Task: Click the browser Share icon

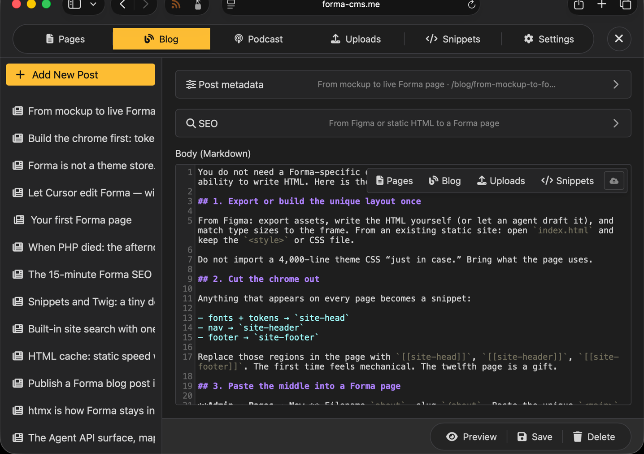Action: [x=579, y=5]
